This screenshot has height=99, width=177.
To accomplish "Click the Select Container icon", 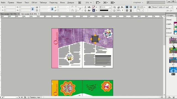I will tap(85, 7).
